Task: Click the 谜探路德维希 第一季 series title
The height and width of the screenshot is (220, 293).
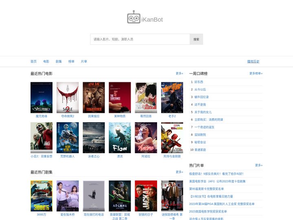Action: (172, 216)
